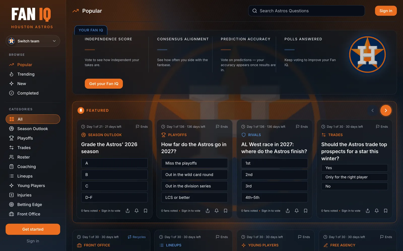This screenshot has height=251, width=403.
Task: Click bell icon on the AL West race card
Action: pos(297,211)
